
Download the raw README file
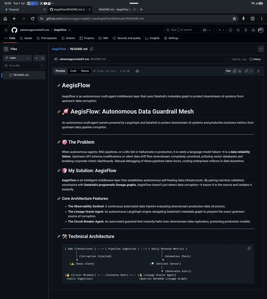(240, 71)
